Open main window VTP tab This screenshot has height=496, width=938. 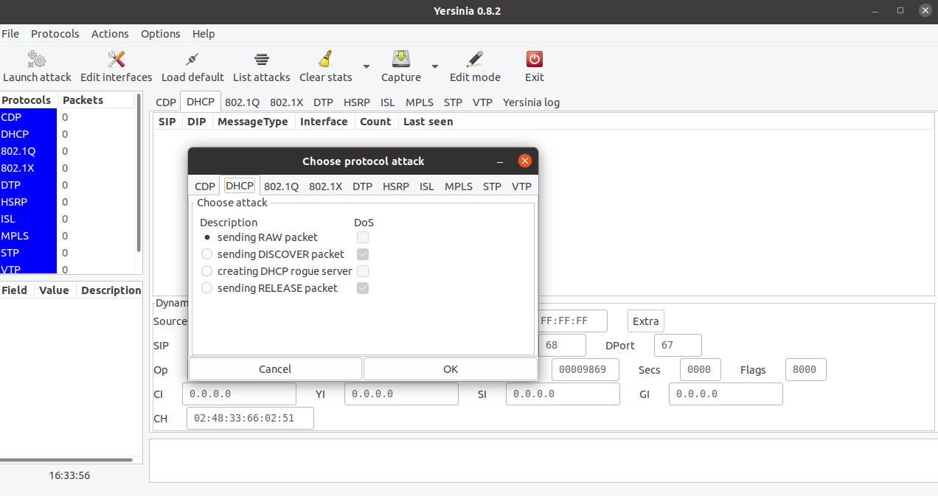483,102
